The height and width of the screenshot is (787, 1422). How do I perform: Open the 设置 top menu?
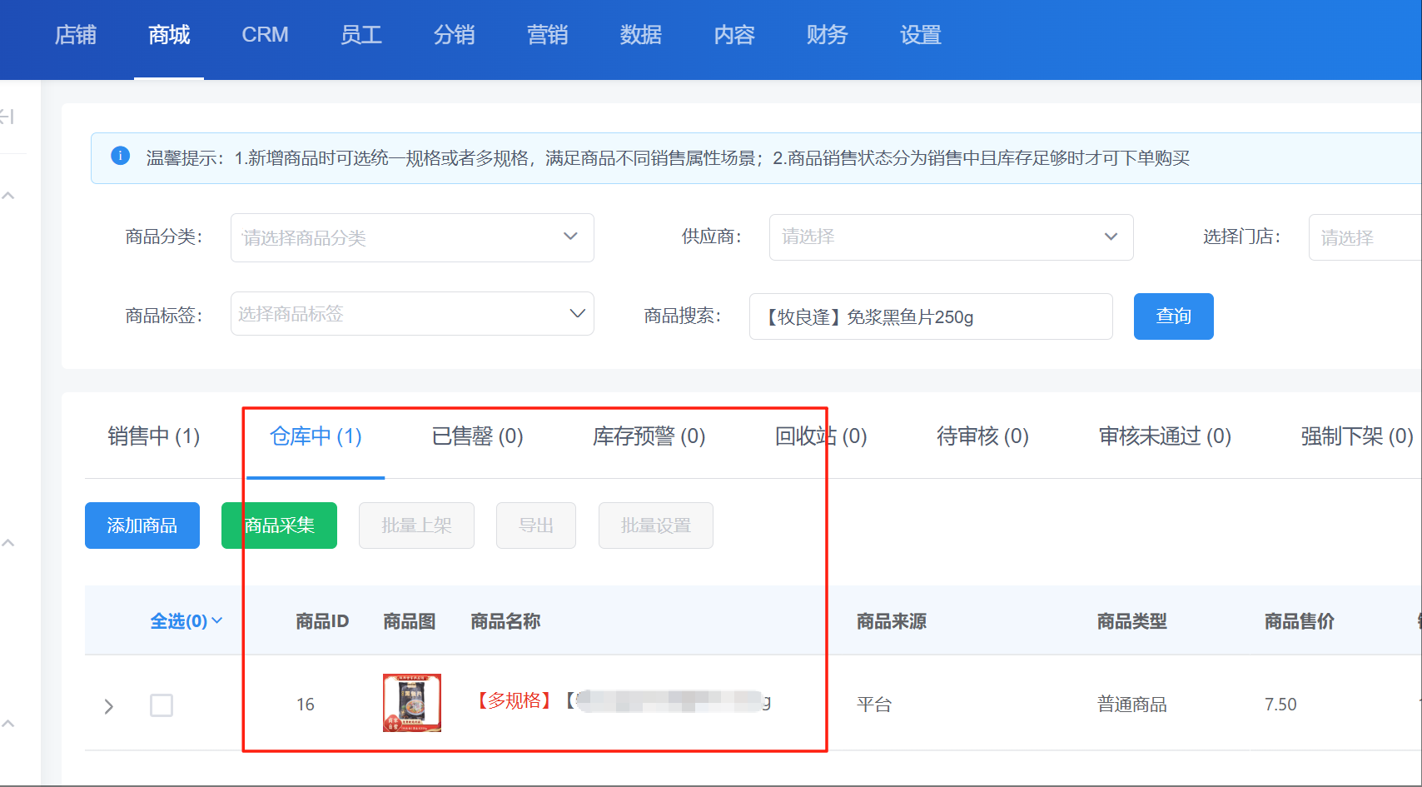[x=921, y=35]
